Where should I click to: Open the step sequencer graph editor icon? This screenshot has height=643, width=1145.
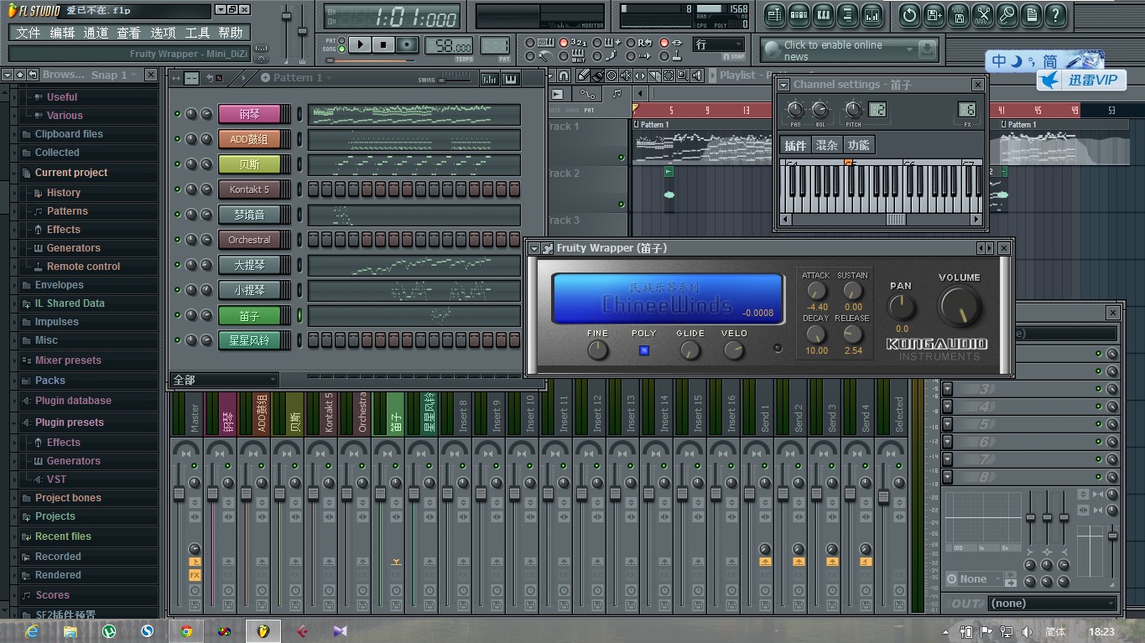[489, 79]
